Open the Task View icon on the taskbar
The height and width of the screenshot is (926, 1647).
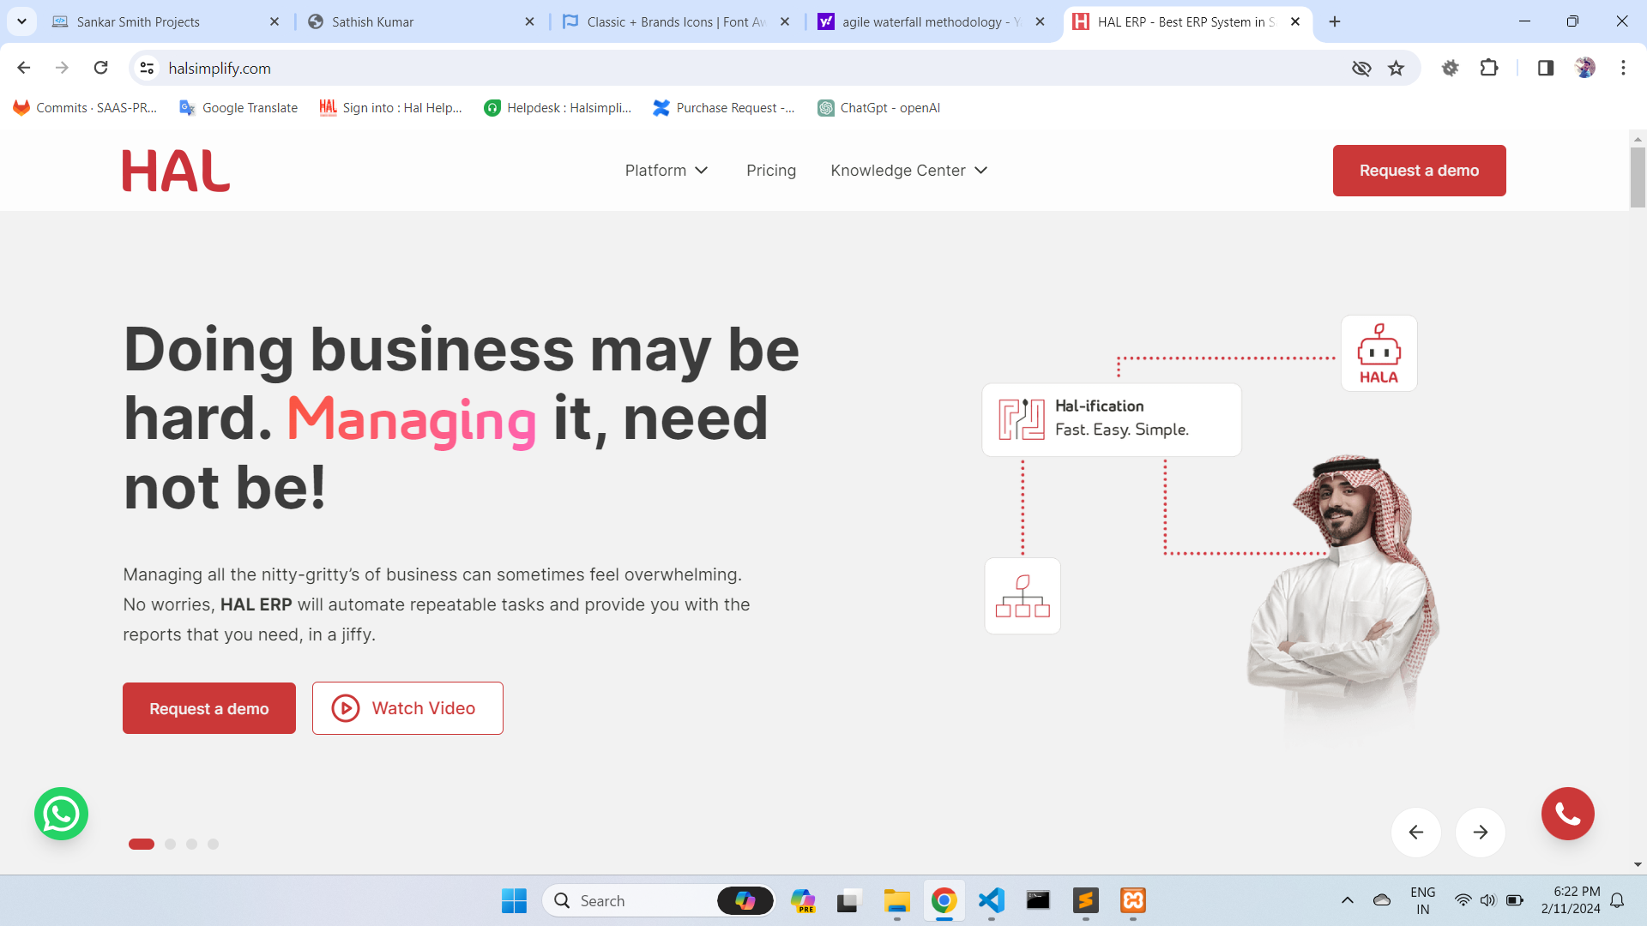[x=848, y=900]
